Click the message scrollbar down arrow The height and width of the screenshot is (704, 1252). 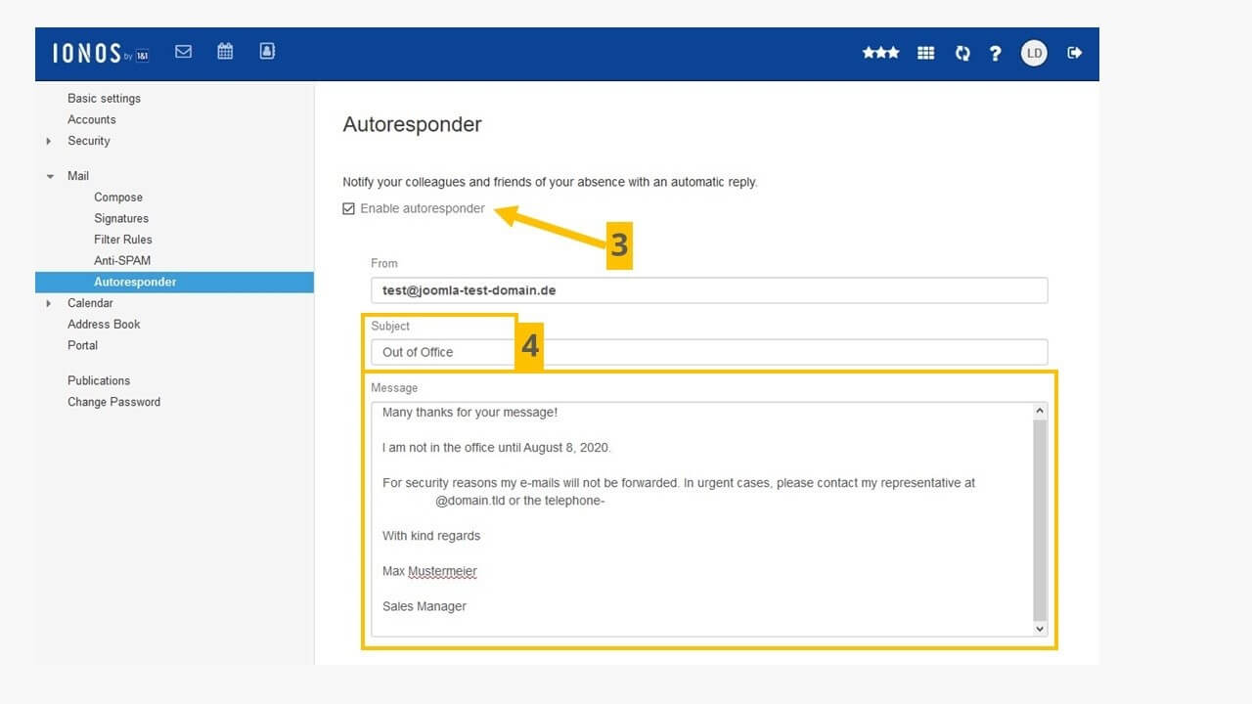[x=1040, y=629]
